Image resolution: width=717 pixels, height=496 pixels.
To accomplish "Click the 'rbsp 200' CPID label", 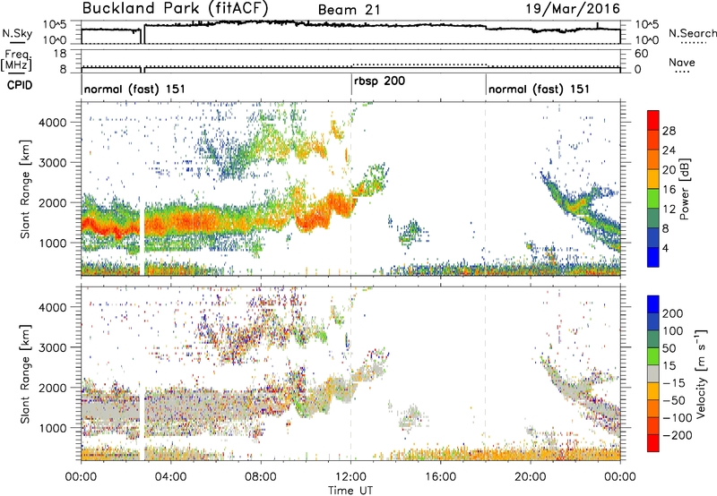I will (x=379, y=81).
